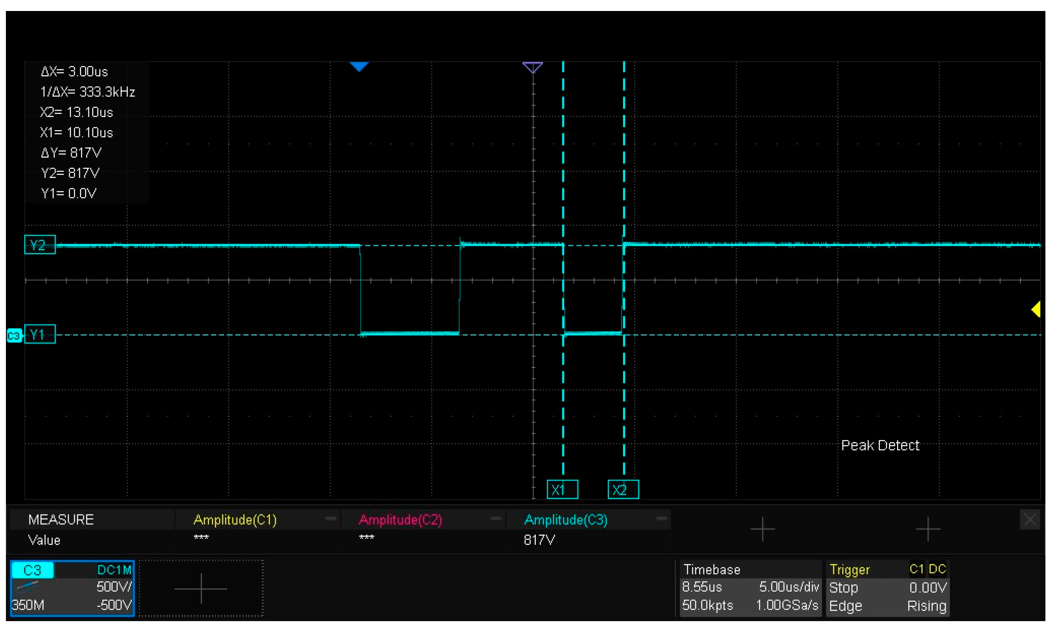The width and height of the screenshot is (1053, 630).
Task: Open the C3 channel settings tab
Action: (33, 570)
